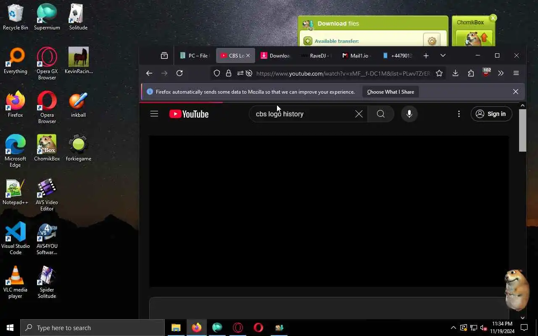Switch to the Mail1.io tab
Screen dimensions: 538x336
coord(357,55)
